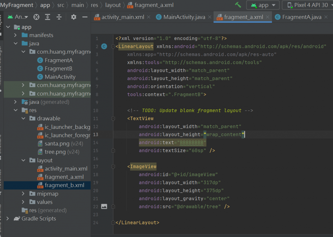Expand the values folder

point(23,202)
